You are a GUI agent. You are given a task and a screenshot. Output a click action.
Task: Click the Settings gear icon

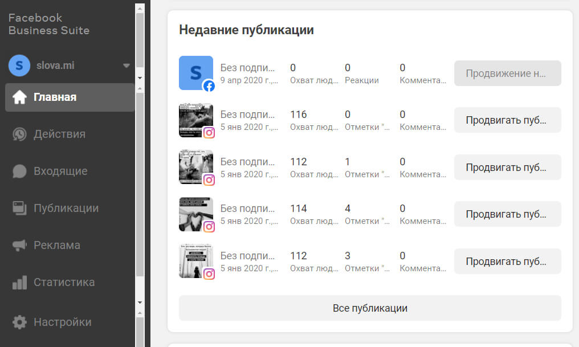pos(19,322)
